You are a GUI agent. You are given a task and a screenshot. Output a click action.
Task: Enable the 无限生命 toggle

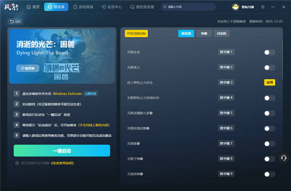269,52
